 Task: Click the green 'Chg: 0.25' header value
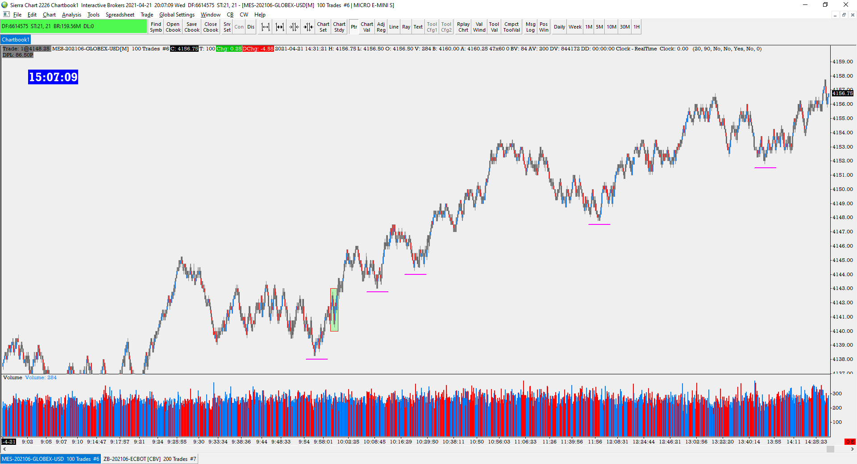coord(229,49)
